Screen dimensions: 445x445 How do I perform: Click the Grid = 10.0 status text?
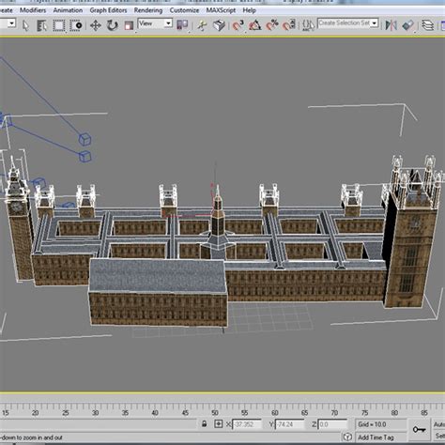[372, 424]
